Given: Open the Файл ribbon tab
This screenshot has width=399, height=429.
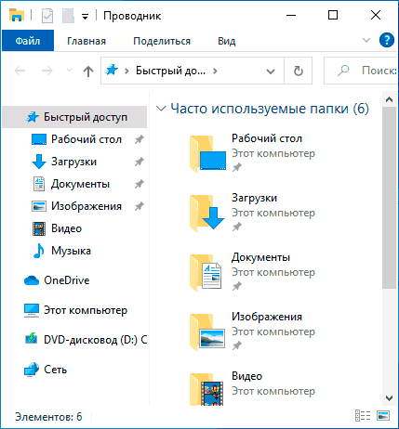Looking at the screenshot, I should pyautogui.click(x=28, y=41).
